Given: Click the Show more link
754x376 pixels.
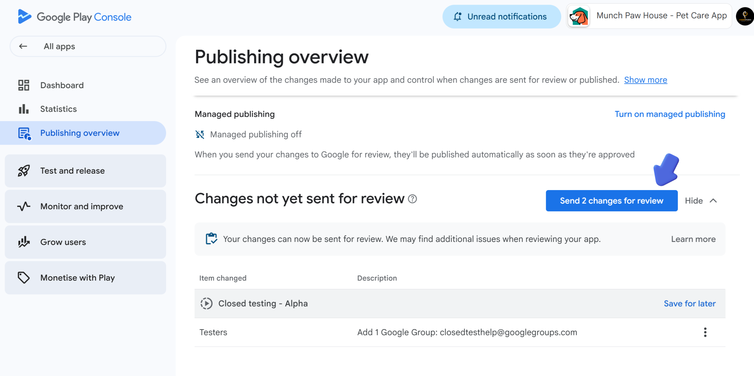Looking at the screenshot, I should (x=645, y=80).
